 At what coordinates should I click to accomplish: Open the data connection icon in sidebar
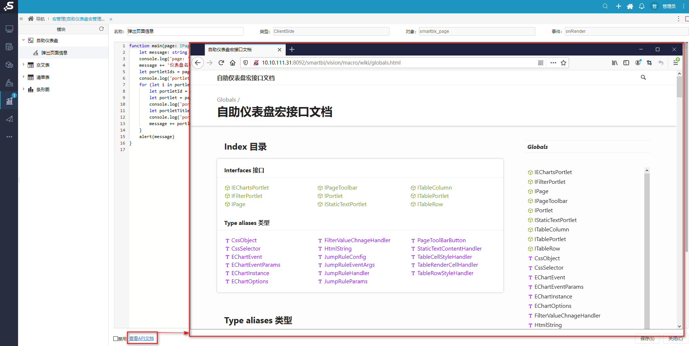click(x=9, y=47)
